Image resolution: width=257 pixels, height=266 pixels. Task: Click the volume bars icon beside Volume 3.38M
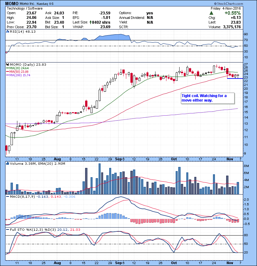pyautogui.click(x=7, y=163)
